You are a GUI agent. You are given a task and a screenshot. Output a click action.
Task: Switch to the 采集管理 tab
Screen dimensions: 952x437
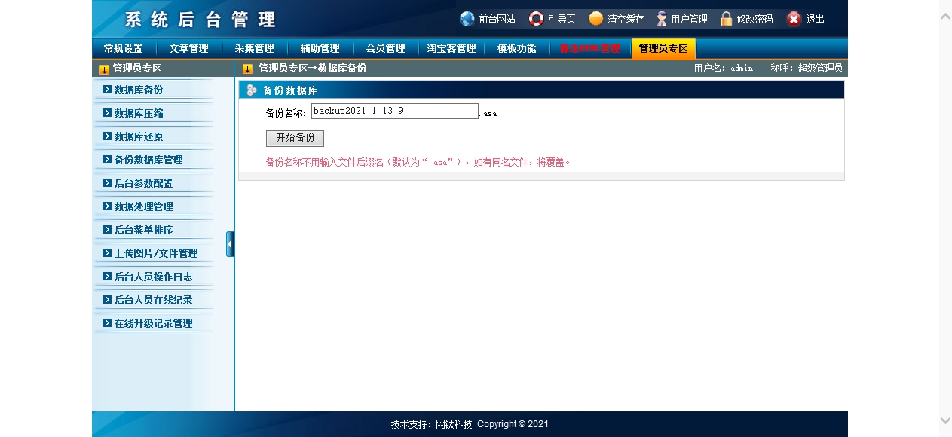click(255, 48)
